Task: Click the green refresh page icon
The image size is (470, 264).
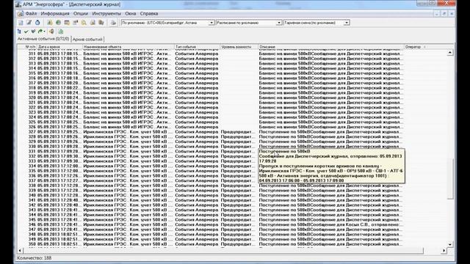Action: click(61, 32)
